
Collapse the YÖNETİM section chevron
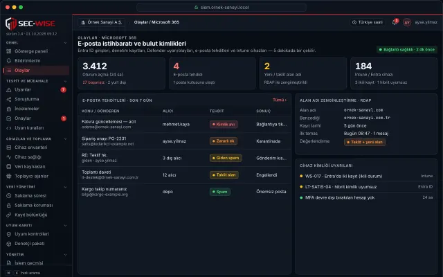coord(65,255)
